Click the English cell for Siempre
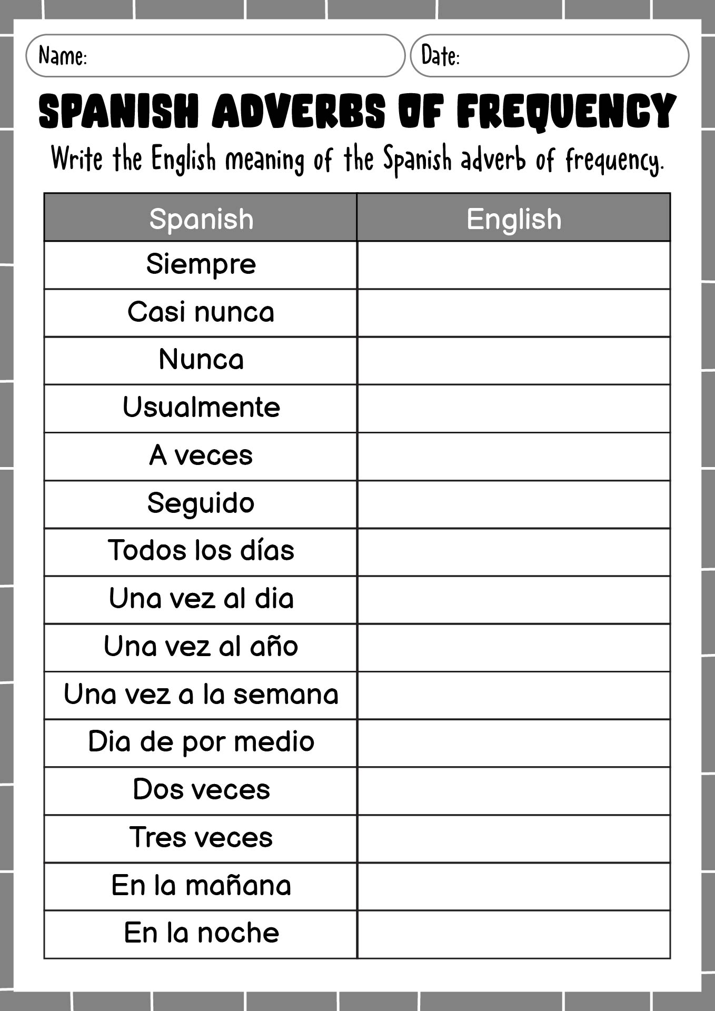The height and width of the screenshot is (1011, 715). click(513, 265)
